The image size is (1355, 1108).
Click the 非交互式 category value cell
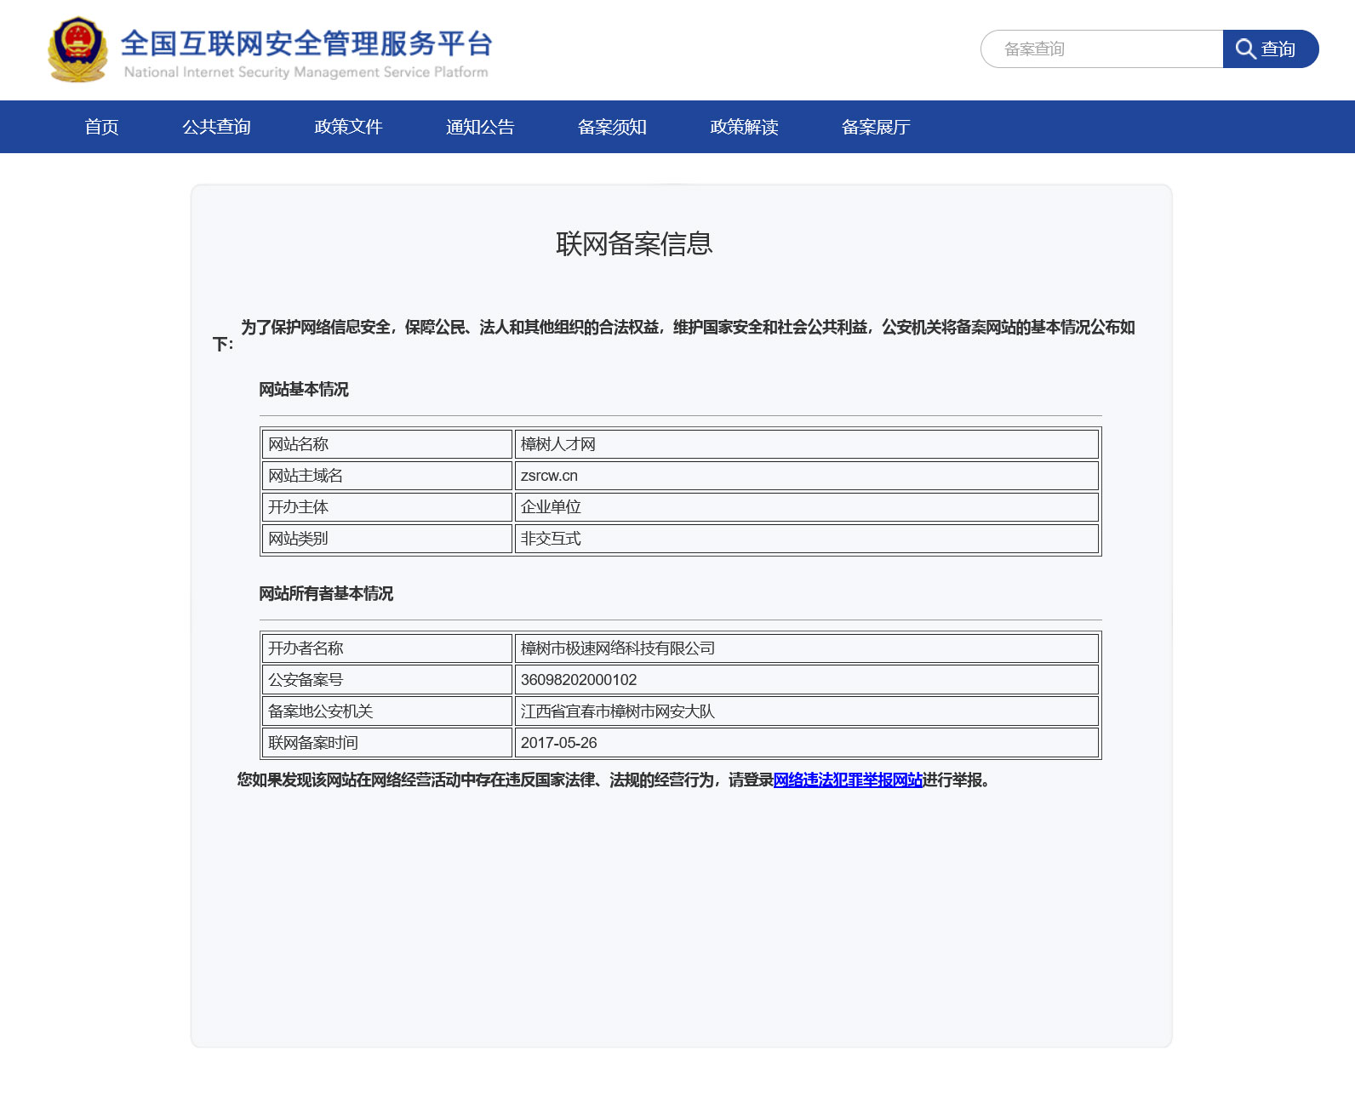pyautogui.click(x=807, y=539)
